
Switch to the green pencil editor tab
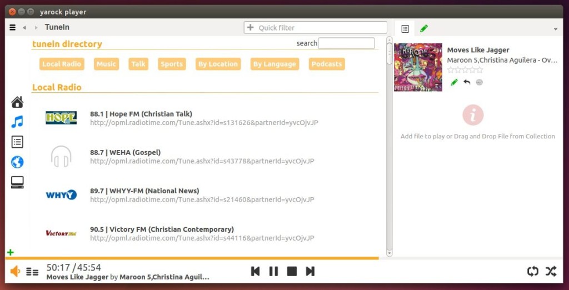[x=423, y=28]
